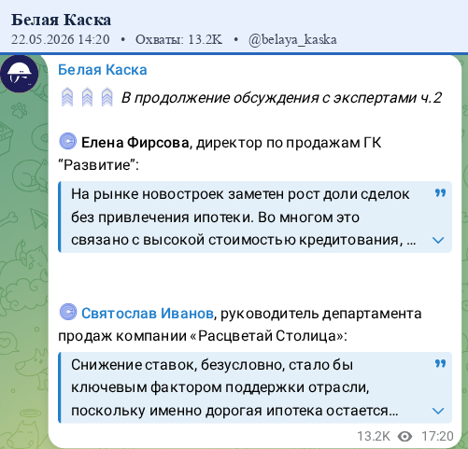Select the emoji icon before Святослав Иванов
This screenshot has height=449, width=468.
click(x=68, y=312)
